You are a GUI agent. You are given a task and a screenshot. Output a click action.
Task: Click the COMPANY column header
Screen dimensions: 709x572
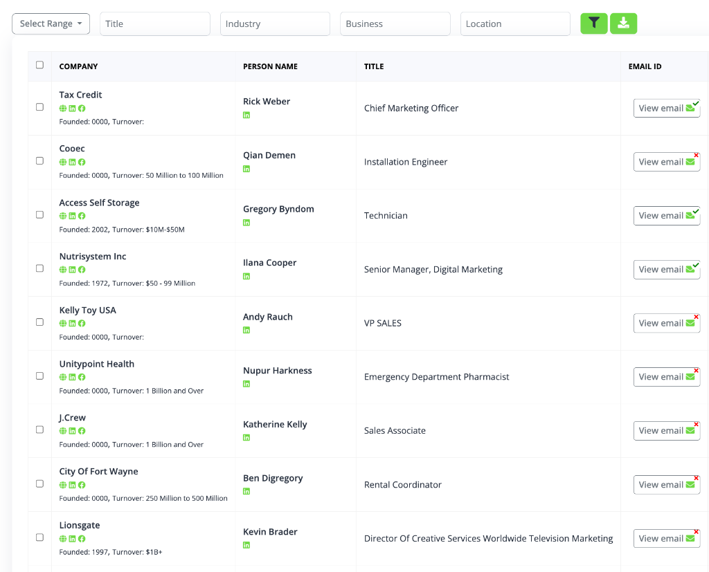78,66
